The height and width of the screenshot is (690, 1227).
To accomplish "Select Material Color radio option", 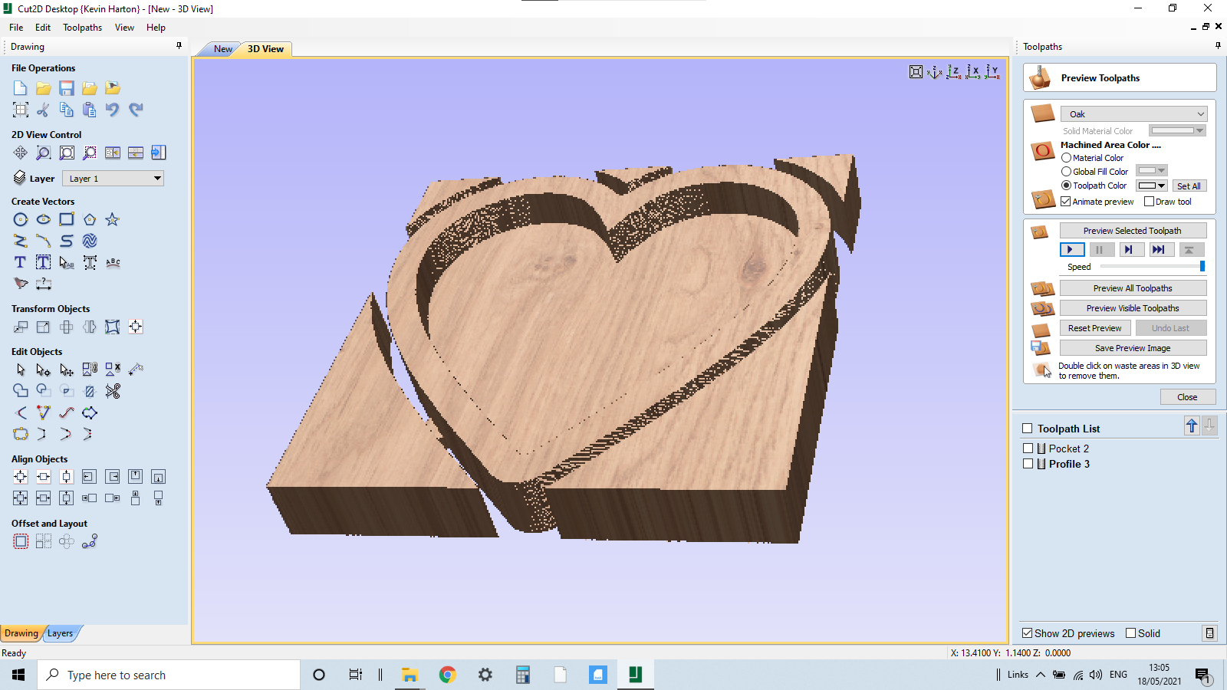I will [x=1066, y=158].
